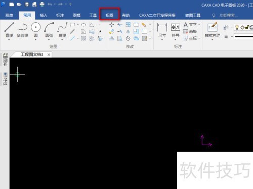The image size is (253, 189).
Task: Open the 图库 library side panel
Action: [x=6, y=60]
